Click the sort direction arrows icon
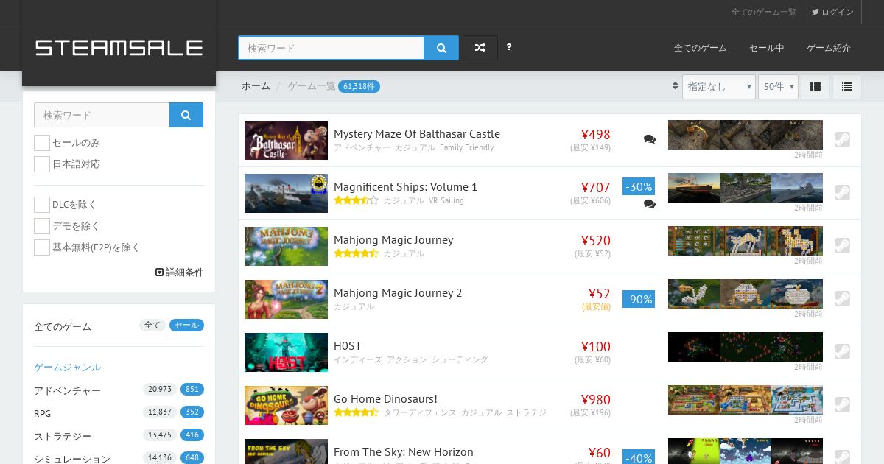This screenshot has height=464, width=884. 675,86
